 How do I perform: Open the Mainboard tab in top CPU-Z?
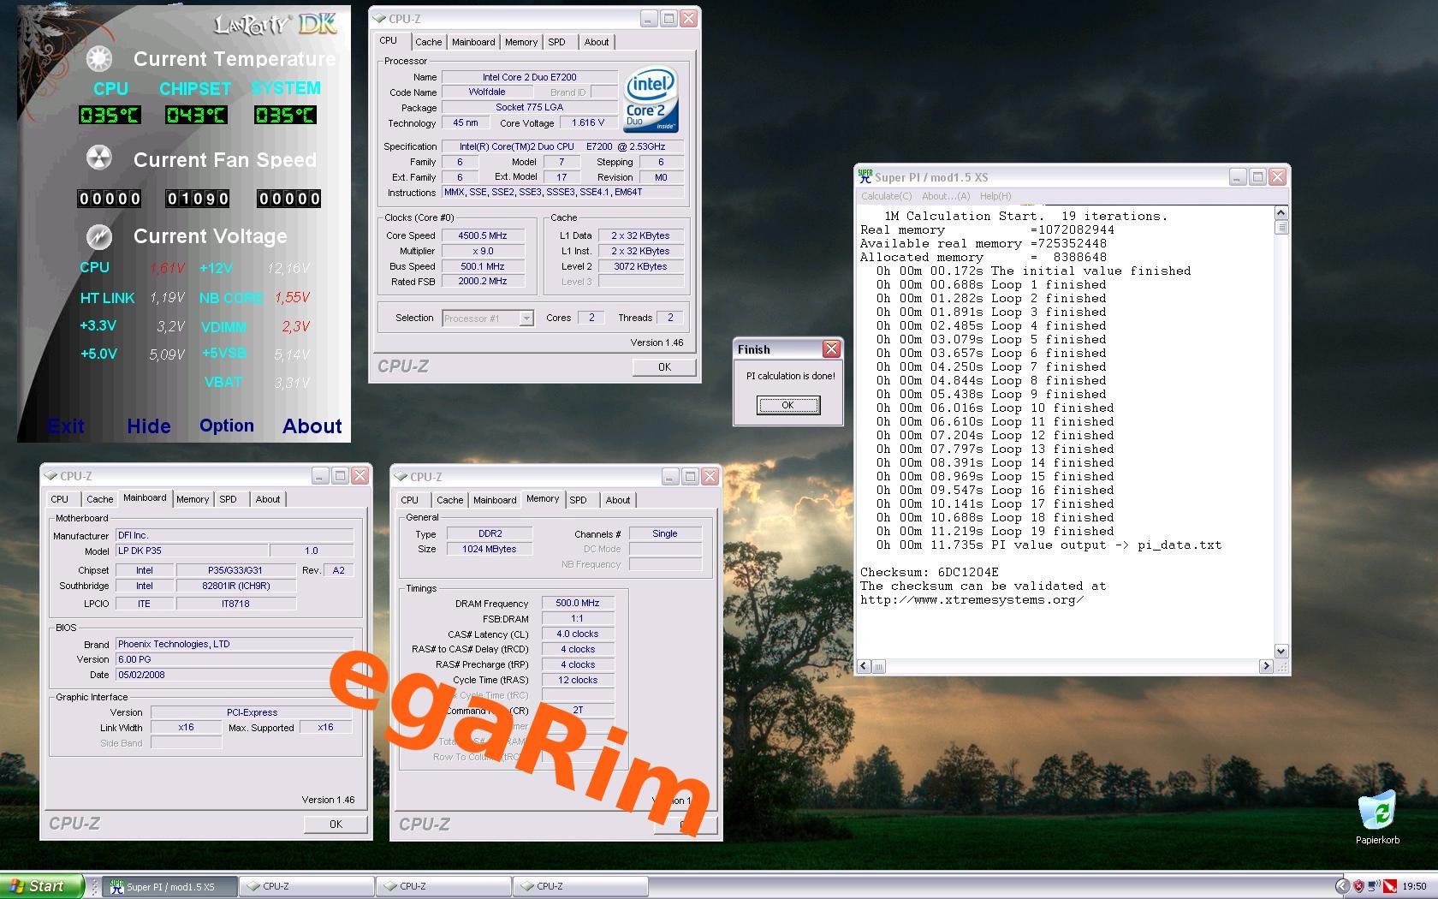[x=473, y=42]
